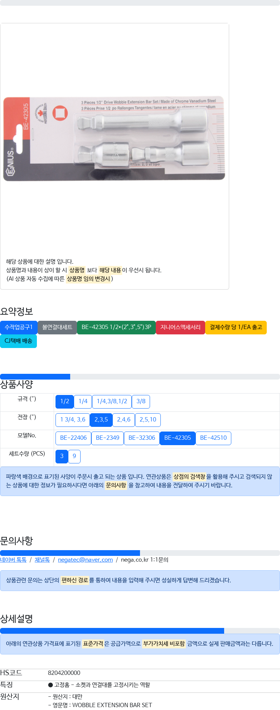Select the 수작업공구1 category tag
Viewport: 280px width, 710px height.
pos(19,327)
